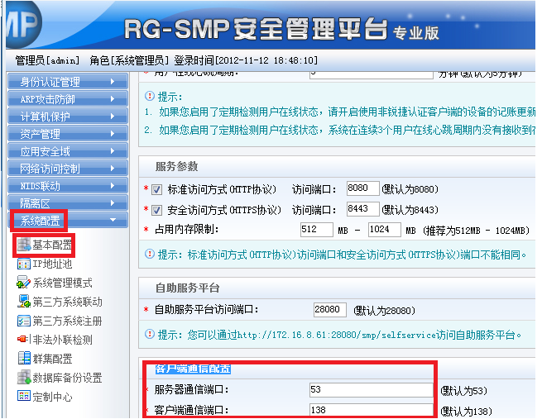Click the 系统管理模式 icon
542x419 pixels.
23,283
